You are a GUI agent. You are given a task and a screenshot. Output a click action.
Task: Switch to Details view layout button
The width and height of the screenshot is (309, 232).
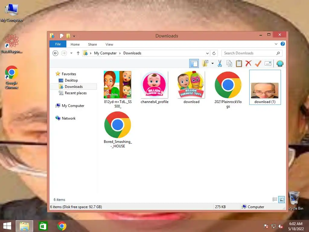(x=275, y=199)
